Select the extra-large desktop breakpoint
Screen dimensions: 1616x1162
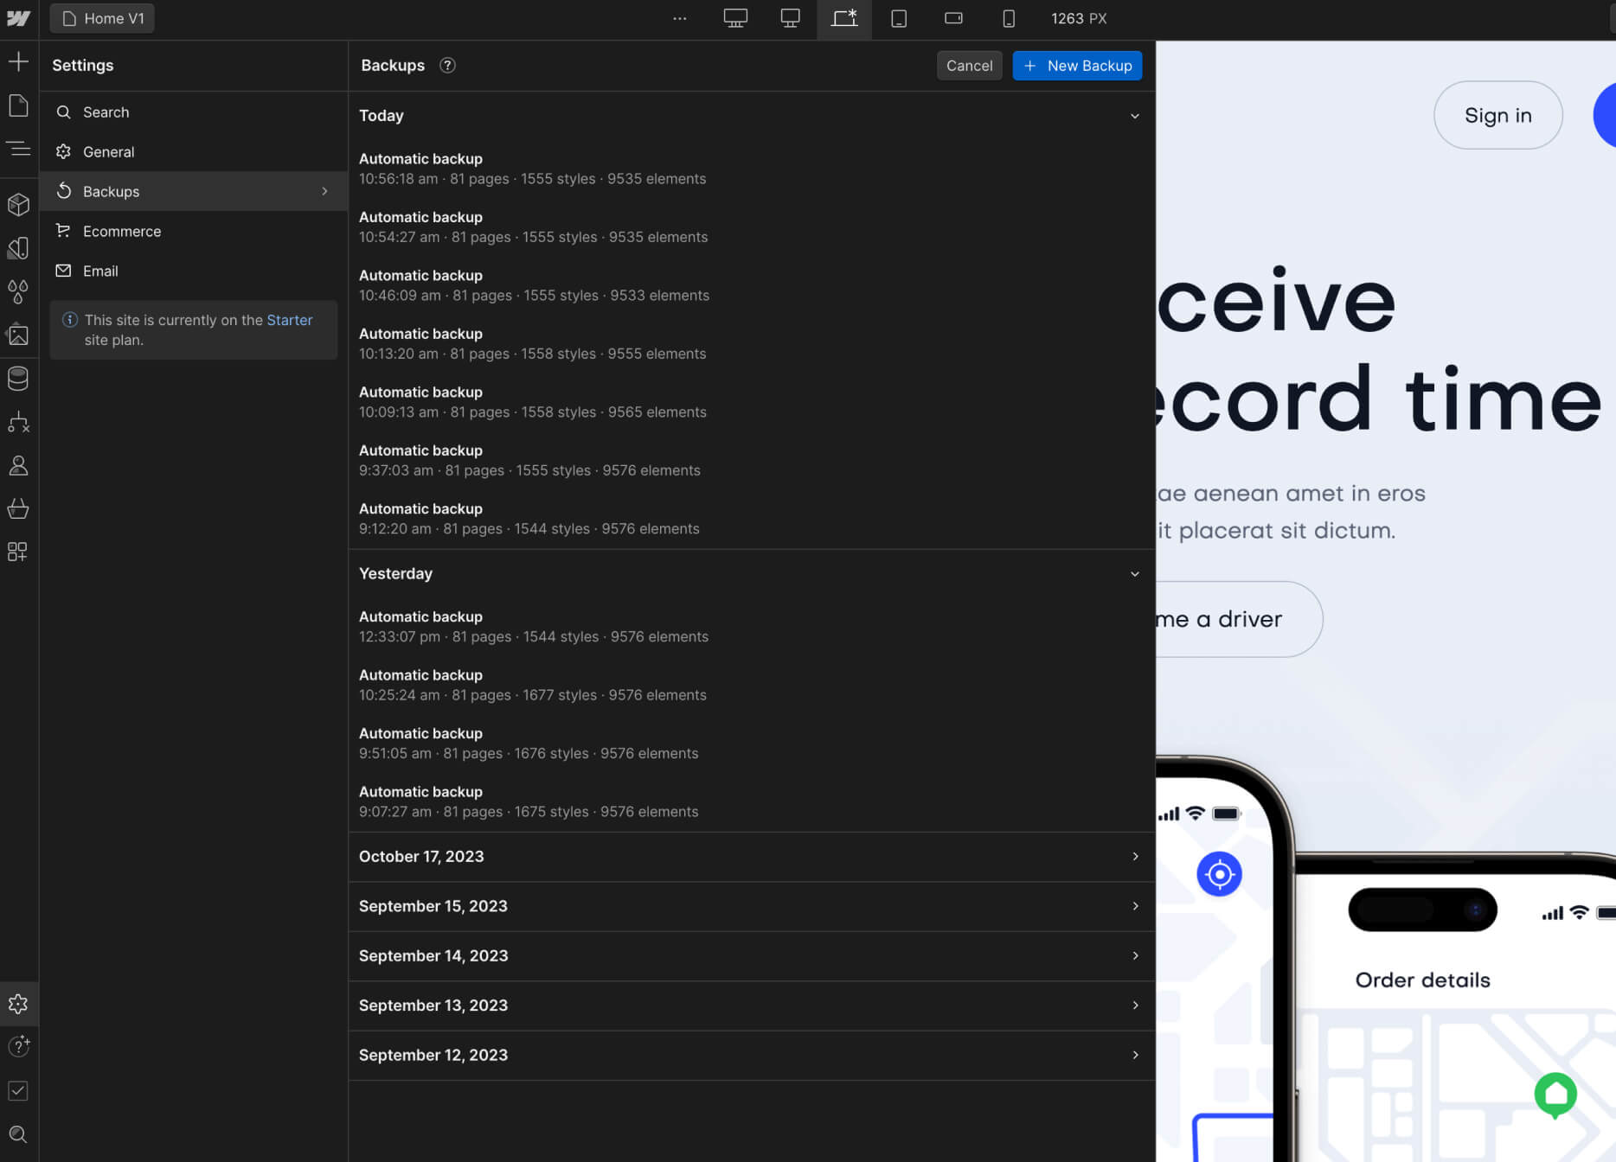735,18
